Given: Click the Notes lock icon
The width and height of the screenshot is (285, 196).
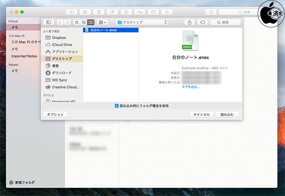Looking at the screenshot, I should pyautogui.click(x=167, y=12).
